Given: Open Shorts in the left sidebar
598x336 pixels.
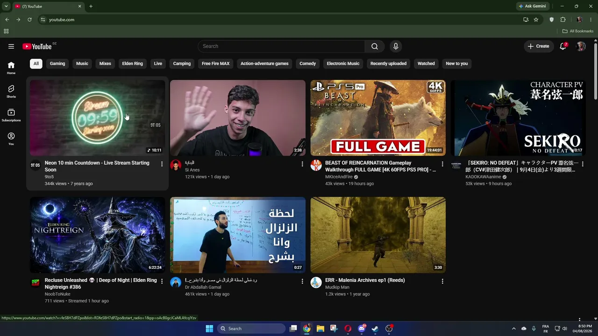Looking at the screenshot, I should [x=11, y=91].
